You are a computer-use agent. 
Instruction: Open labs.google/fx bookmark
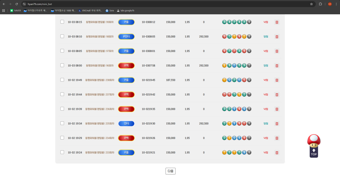pyautogui.click(x=126, y=11)
